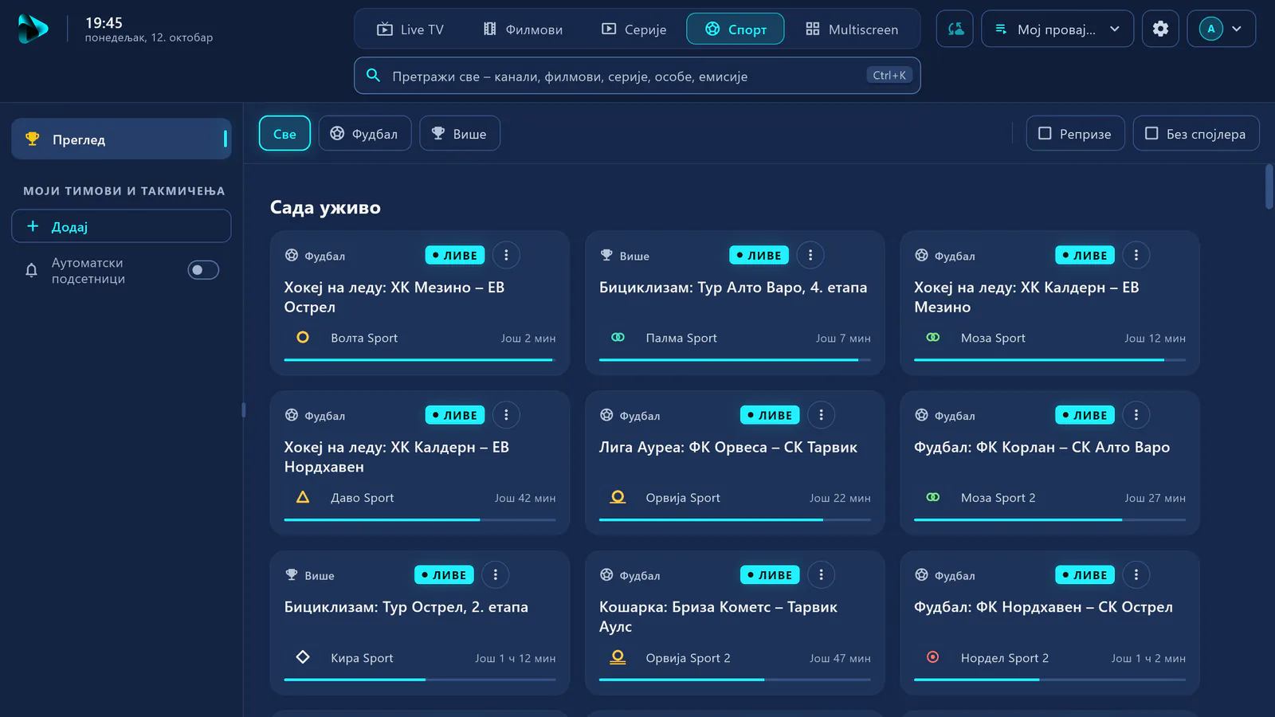The height and width of the screenshot is (717, 1275).
Task: Expand the Мој провај... dropdown
Action: coord(1057,29)
